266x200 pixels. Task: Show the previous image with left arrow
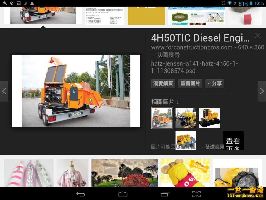tap(4, 91)
